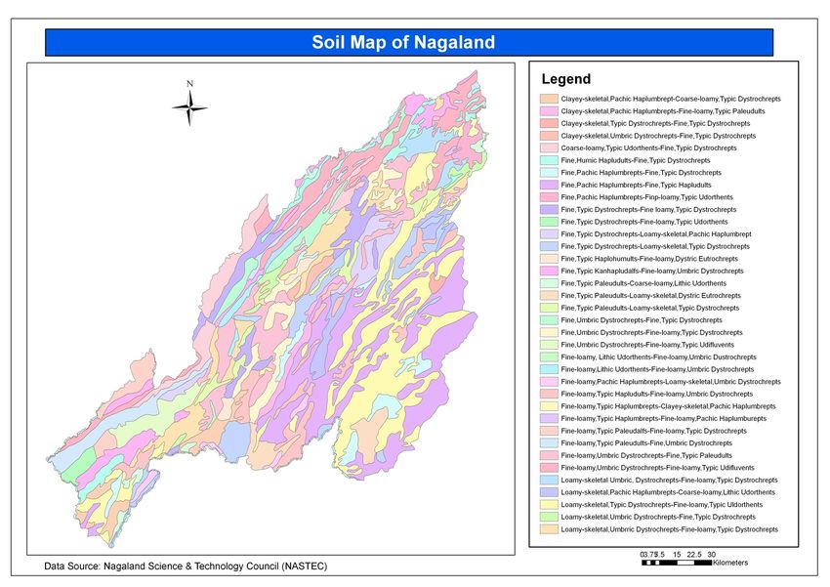Image resolution: width=830 pixels, height=587 pixels.
Task: Click swatch for 'Fine-loamy,Typic Haplumbrepts-Clayey-skeletal,Pachic Haplumbrepts'
Action: (x=549, y=406)
